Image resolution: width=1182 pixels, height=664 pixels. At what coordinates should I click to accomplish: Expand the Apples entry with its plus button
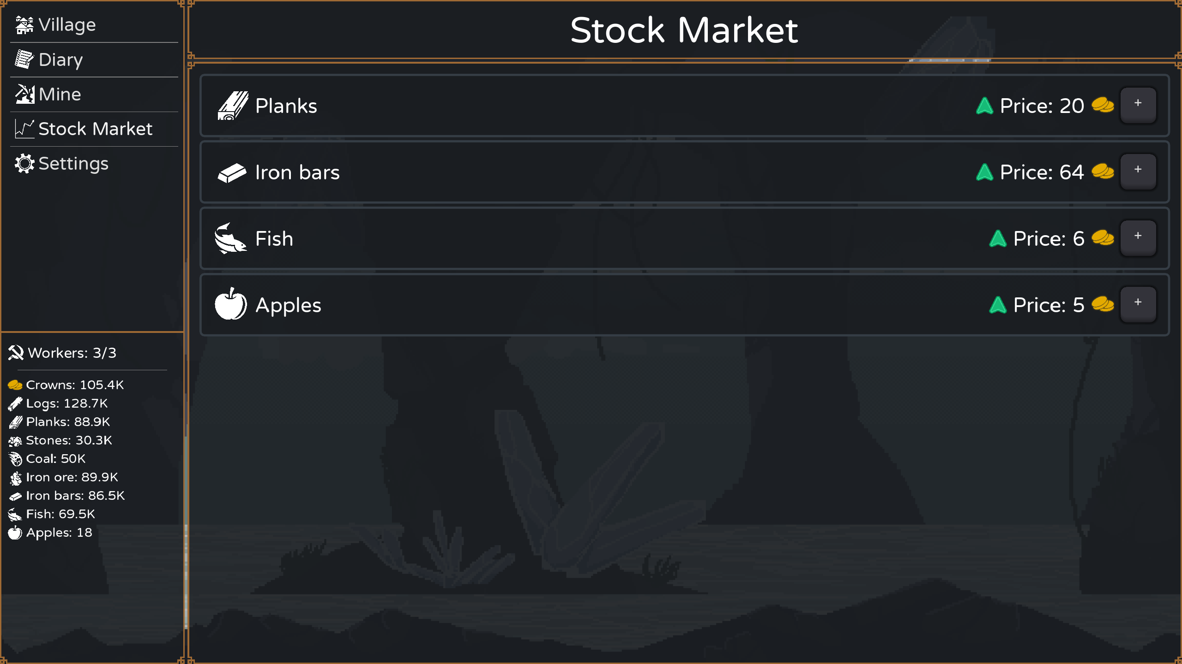pyautogui.click(x=1138, y=303)
